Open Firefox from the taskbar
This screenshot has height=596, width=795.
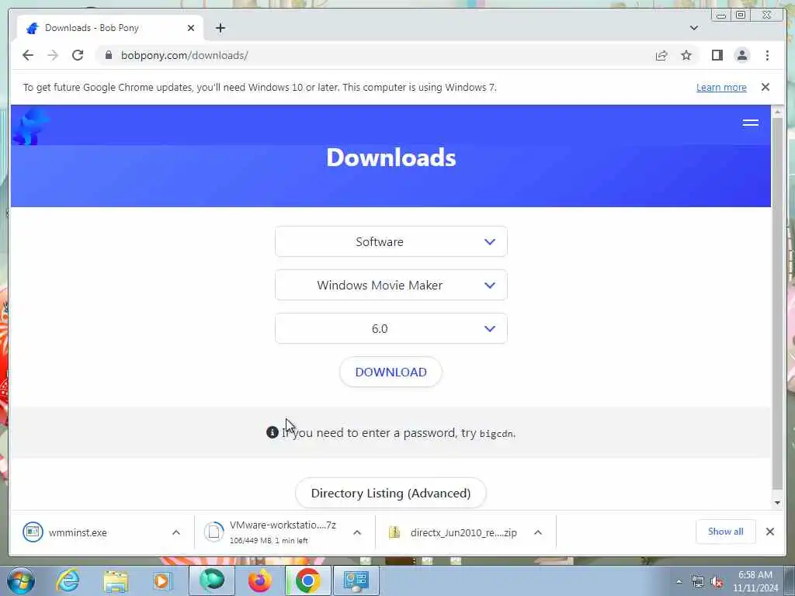260,580
